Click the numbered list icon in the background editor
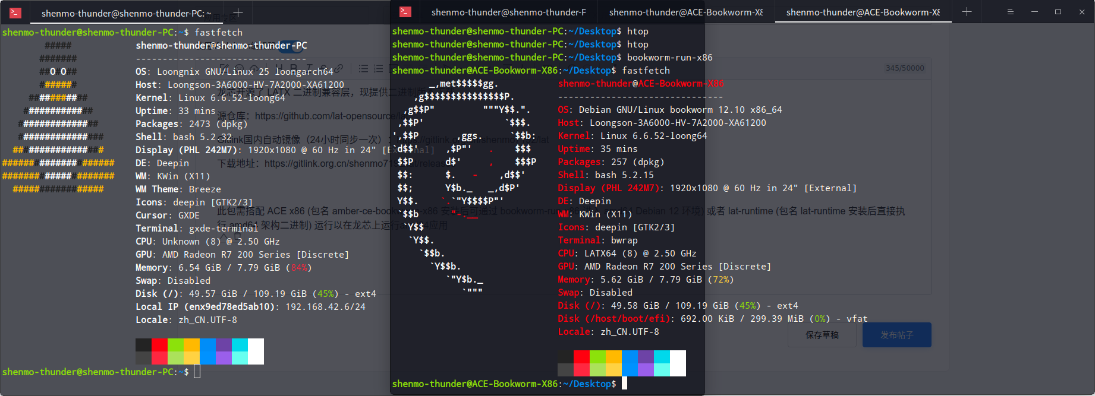Screen dimensions: 1095x396 (378, 69)
